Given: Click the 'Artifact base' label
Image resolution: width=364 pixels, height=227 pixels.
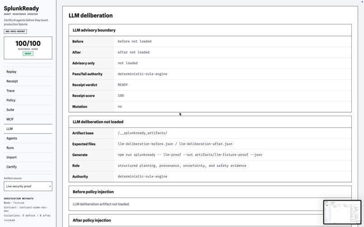Looking at the screenshot, I should click(x=83, y=133).
